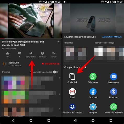Tap the ADICIONAR AMIGOS link
The image size is (124, 124).
click(112, 37)
